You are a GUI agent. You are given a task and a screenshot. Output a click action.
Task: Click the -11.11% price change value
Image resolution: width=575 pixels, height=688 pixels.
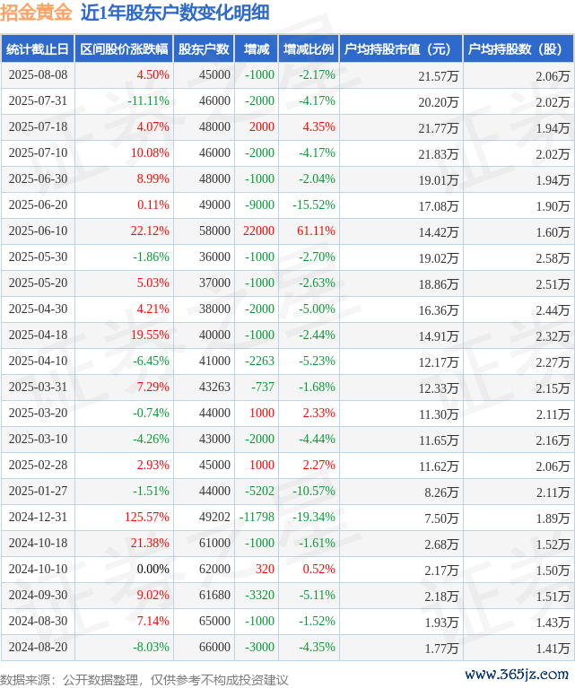tap(148, 101)
